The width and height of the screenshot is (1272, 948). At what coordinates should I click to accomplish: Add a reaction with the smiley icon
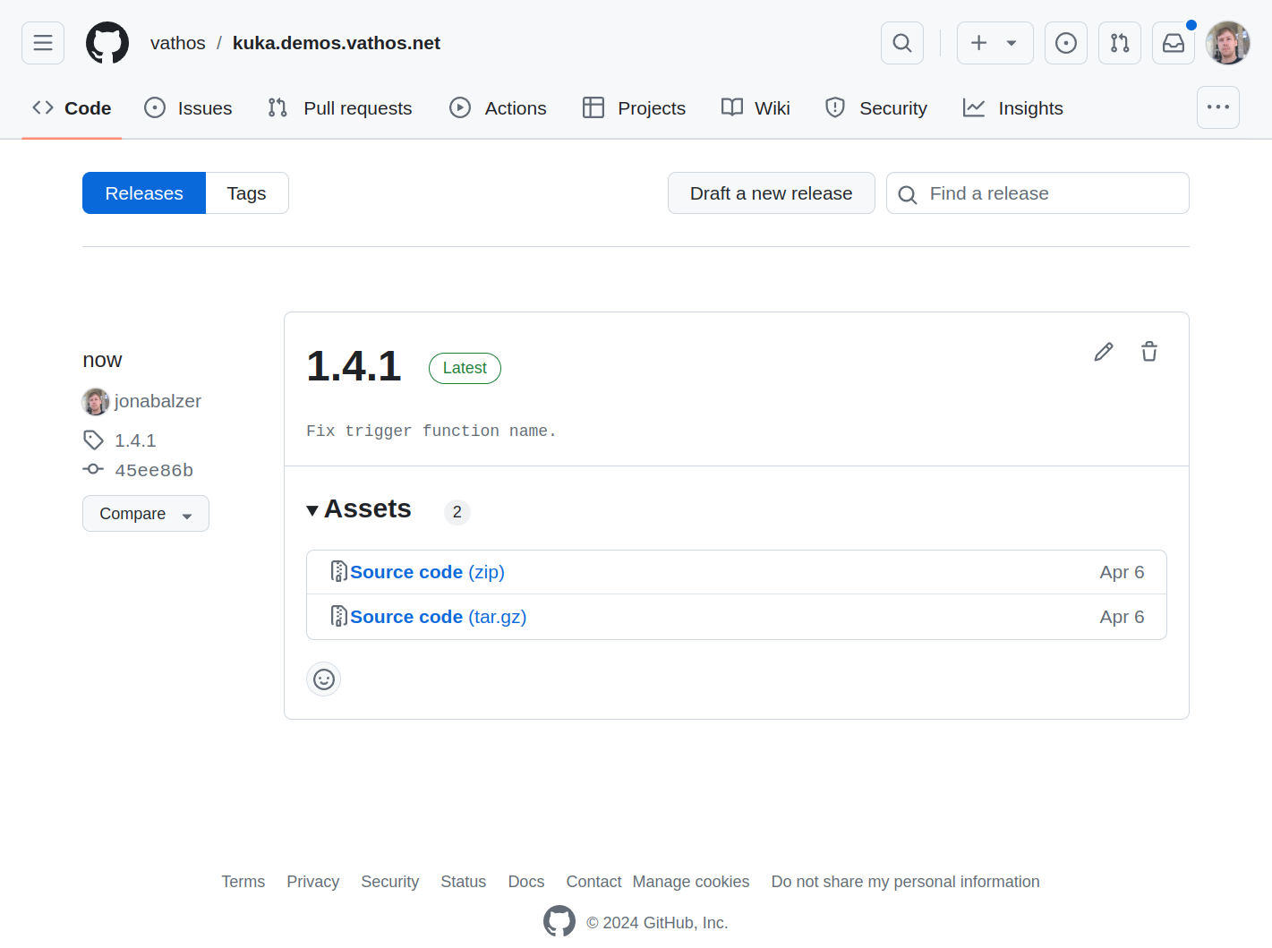(x=323, y=679)
